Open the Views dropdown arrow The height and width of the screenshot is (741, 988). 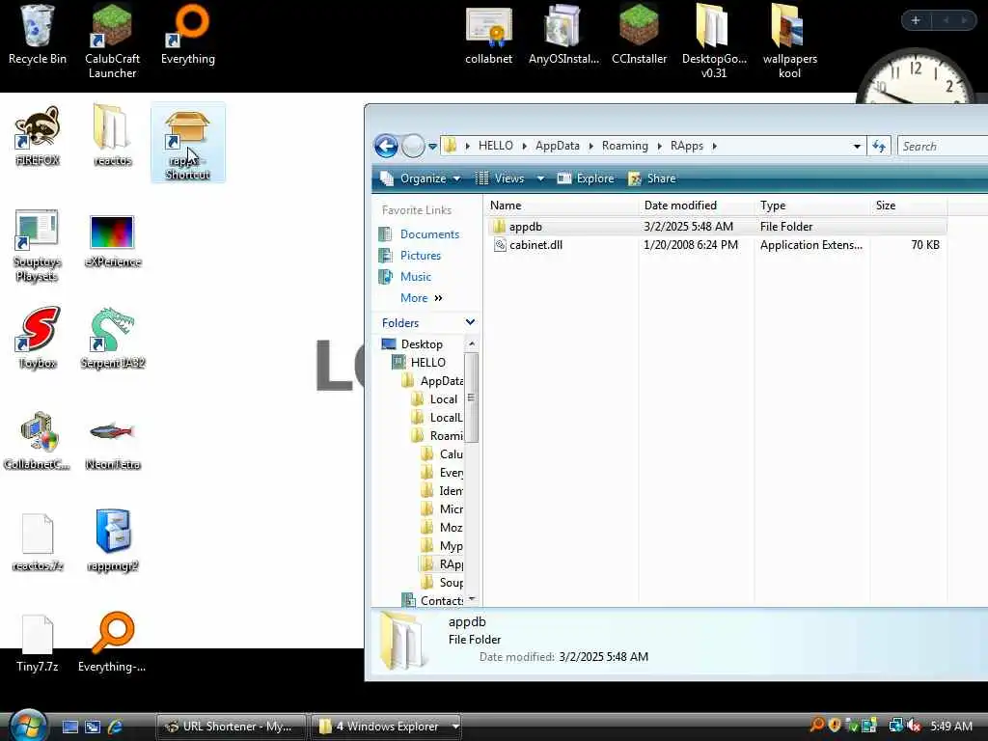click(x=540, y=178)
